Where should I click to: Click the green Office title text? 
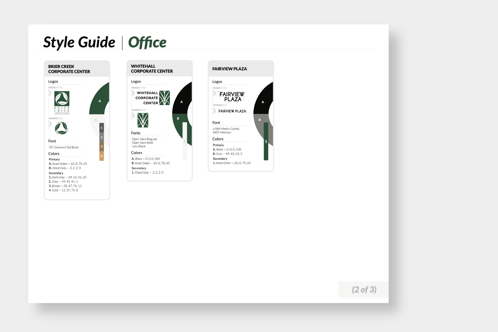tap(147, 42)
